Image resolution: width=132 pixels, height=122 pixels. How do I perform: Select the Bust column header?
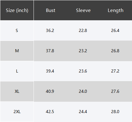click(x=50, y=10)
